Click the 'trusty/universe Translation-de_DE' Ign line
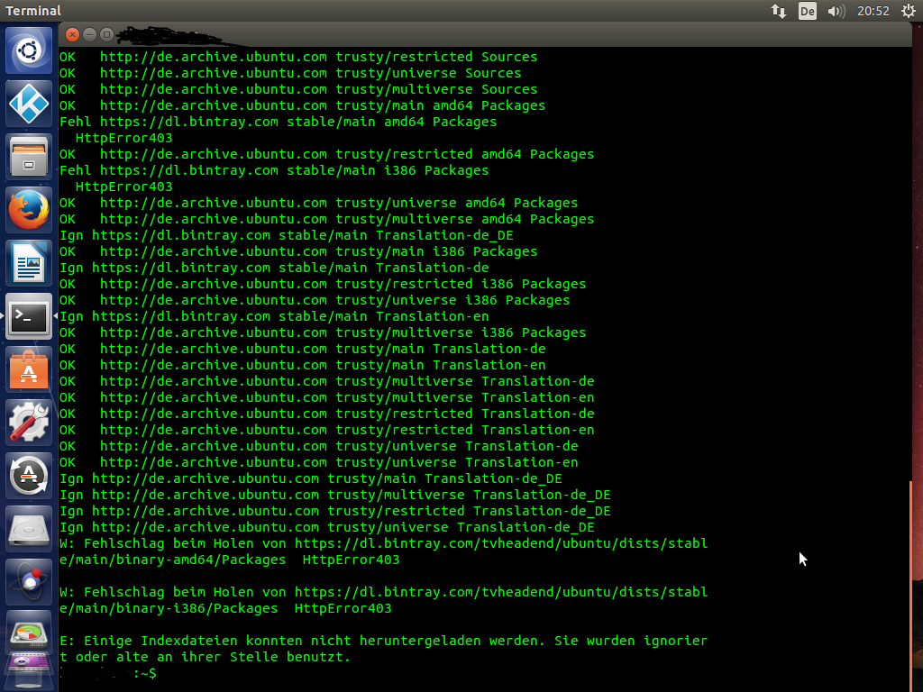The height and width of the screenshot is (692, 923). 326,527
